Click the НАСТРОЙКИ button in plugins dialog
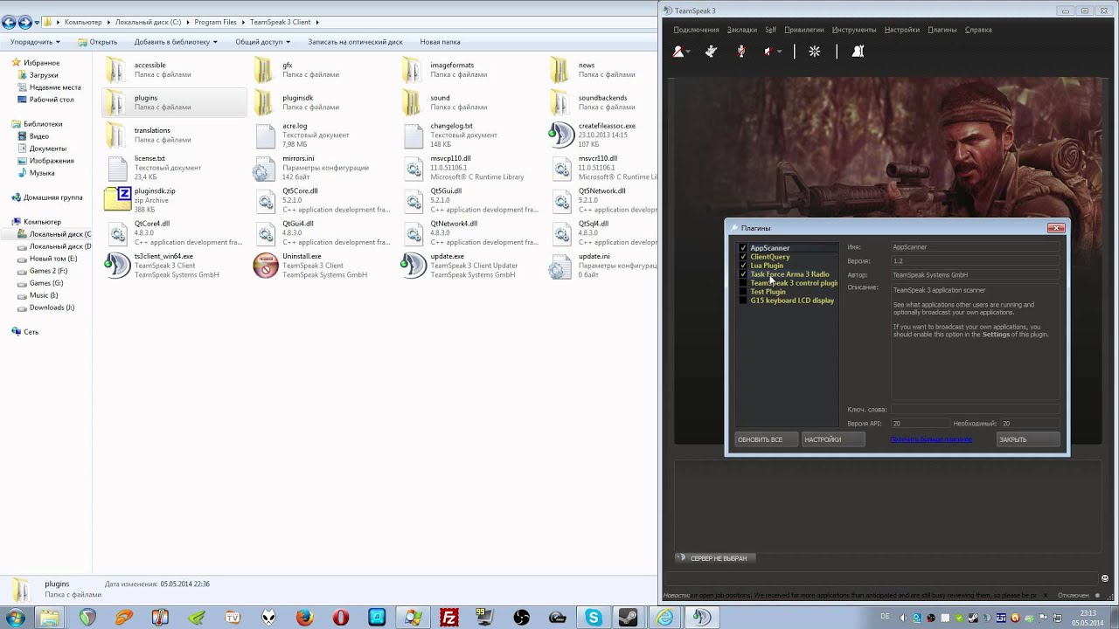Viewport: 1119px width, 629px height. (x=833, y=439)
